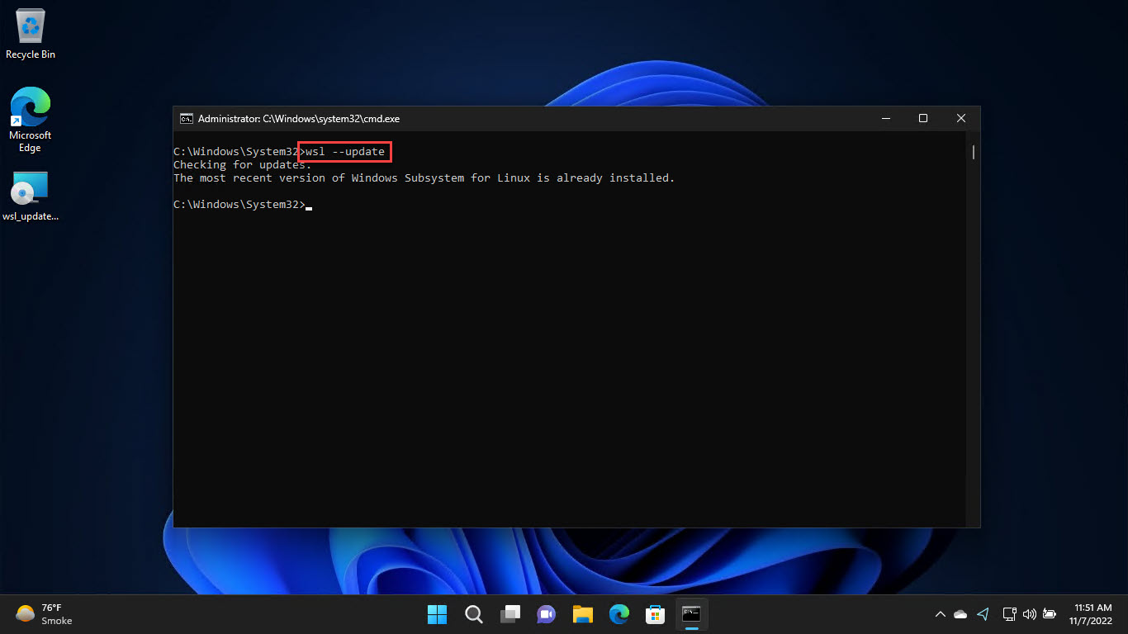
Task: Click the Command Prompt window scrollbar
Action: coord(972,152)
